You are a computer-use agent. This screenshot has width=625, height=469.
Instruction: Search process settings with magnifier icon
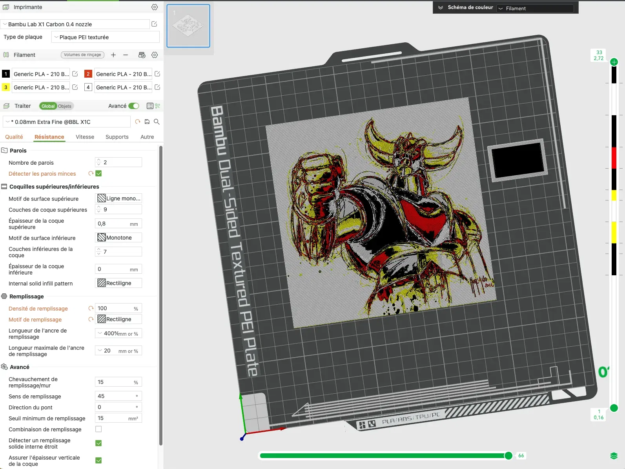tap(157, 122)
